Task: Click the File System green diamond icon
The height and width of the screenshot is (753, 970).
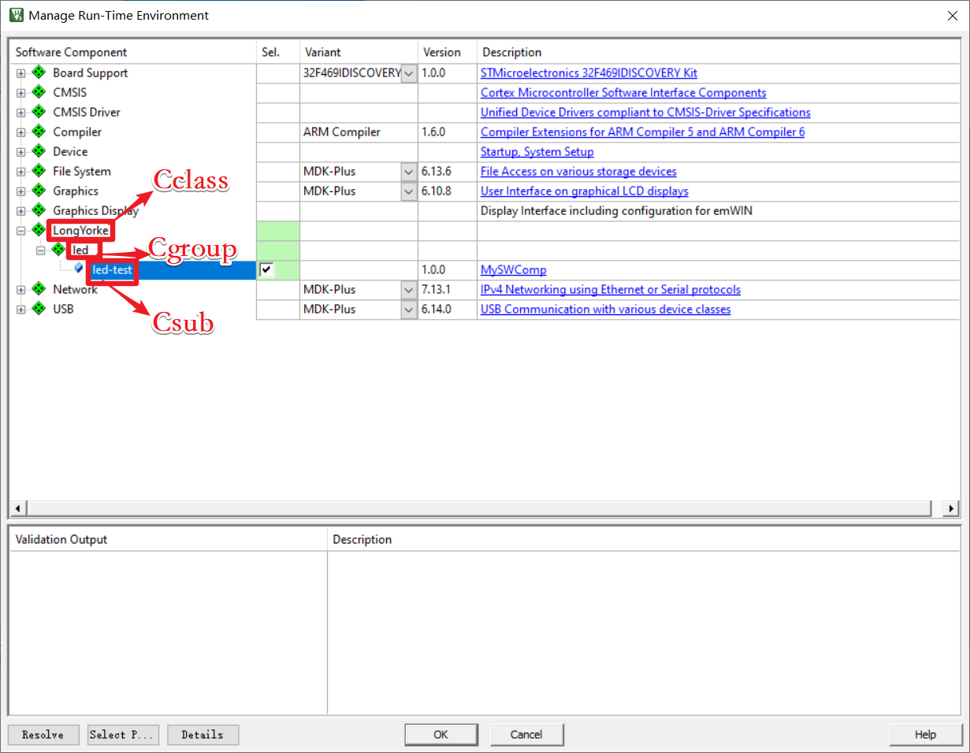Action: [x=39, y=171]
